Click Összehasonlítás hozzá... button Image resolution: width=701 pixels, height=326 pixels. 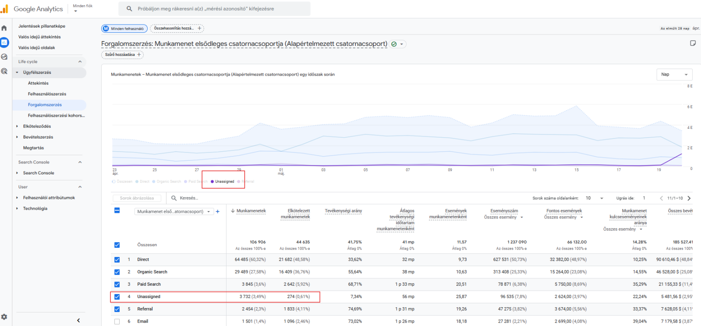pos(177,28)
